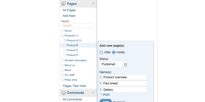This screenshot has height=102, width=205.
Task: Collapse the Pages menu arrow
Action: tap(93, 4)
